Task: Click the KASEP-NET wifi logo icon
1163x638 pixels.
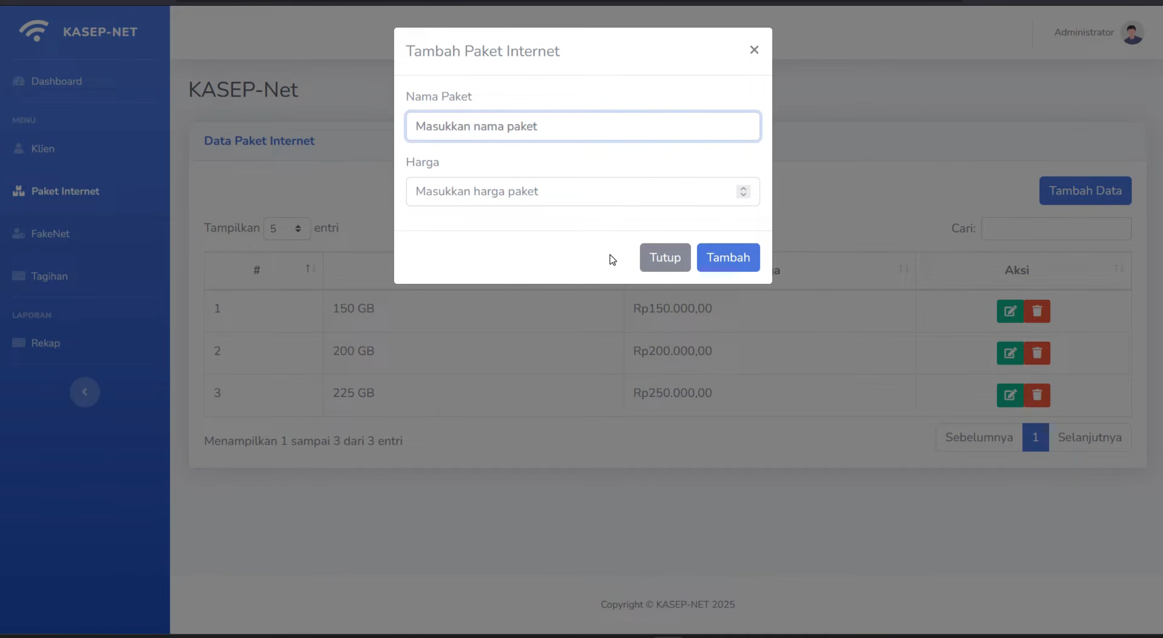Action: pyautogui.click(x=34, y=31)
